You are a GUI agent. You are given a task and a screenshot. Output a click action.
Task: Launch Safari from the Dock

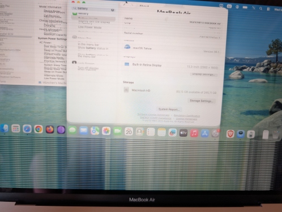(27, 129)
